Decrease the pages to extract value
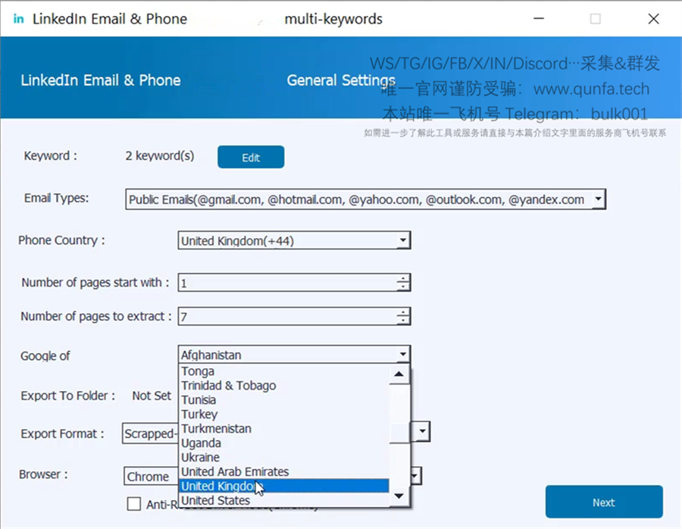The image size is (682, 529). coord(404,320)
